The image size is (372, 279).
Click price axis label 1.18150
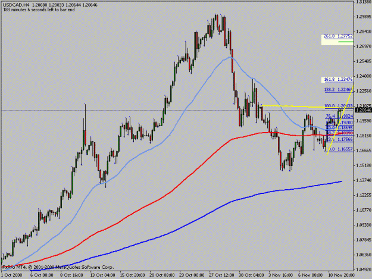tap(364, 136)
